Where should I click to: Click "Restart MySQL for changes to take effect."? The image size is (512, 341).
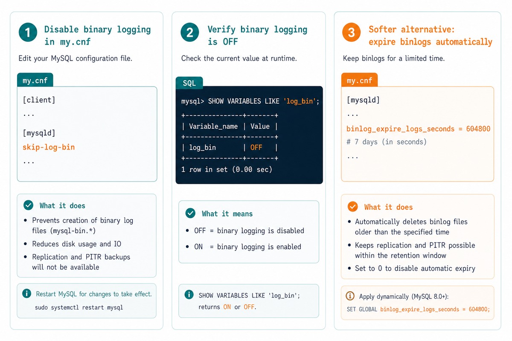coord(94,294)
